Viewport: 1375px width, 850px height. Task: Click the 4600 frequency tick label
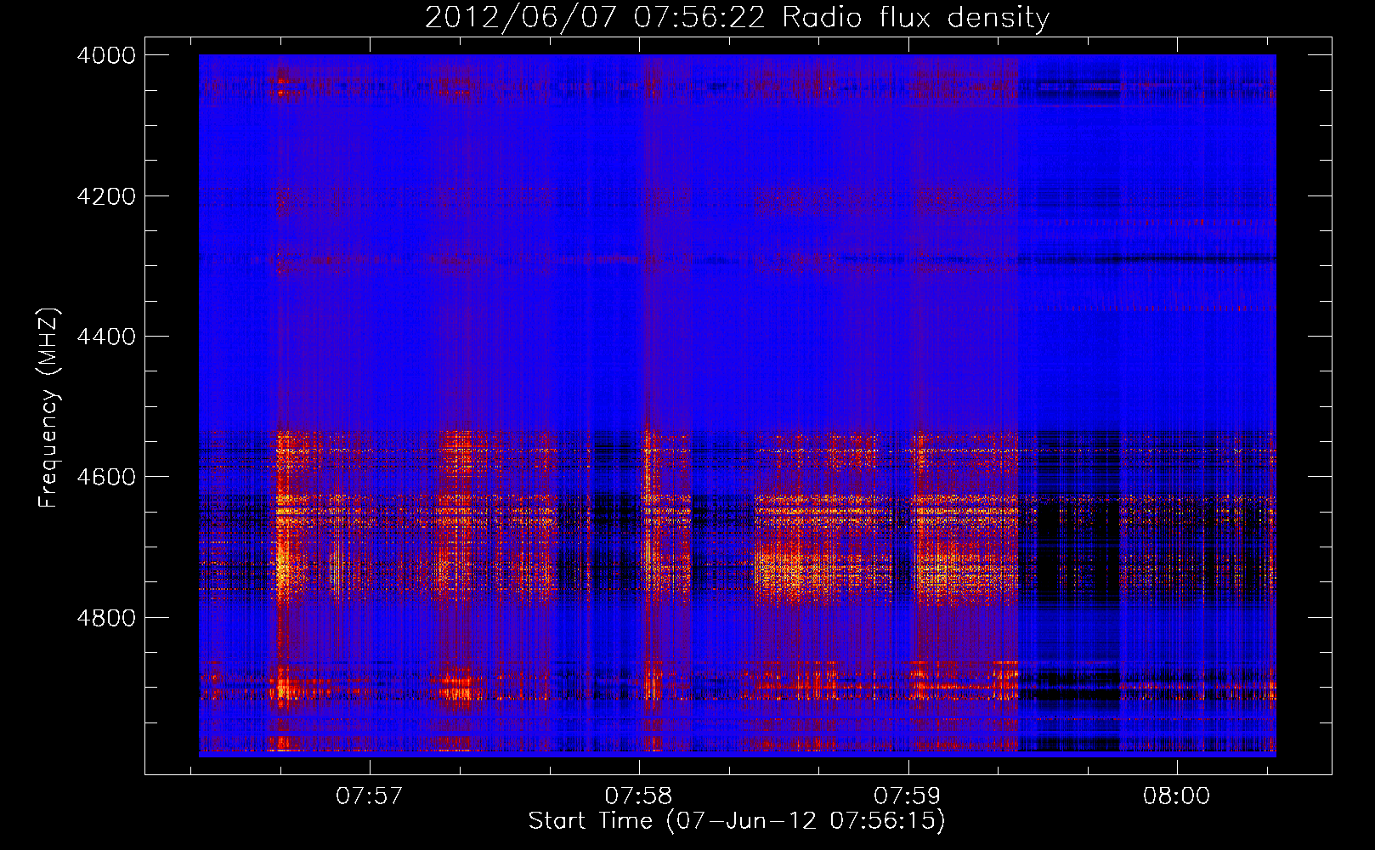tap(106, 477)
